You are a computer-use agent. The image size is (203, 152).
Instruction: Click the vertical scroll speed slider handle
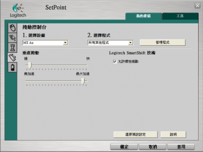click(30, 65)
